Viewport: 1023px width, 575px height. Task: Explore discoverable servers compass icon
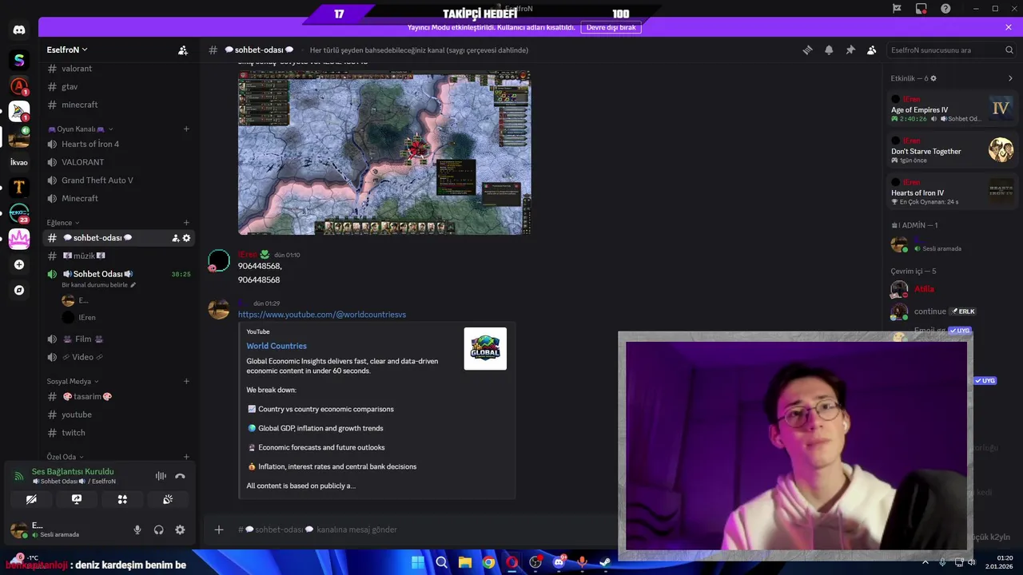(19, 290)
